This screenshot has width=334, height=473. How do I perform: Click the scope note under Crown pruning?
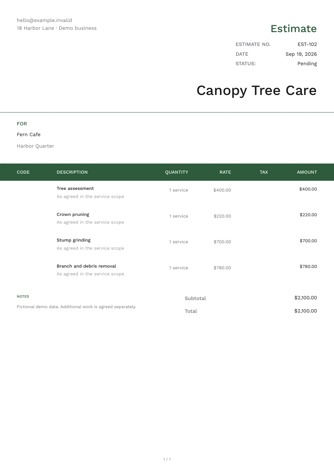(x=90, y=222)
